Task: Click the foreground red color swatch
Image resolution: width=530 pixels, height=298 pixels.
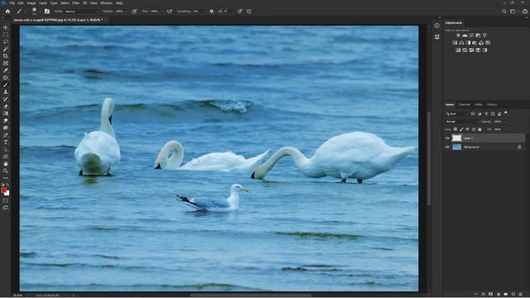Action: tap(3, 190)
